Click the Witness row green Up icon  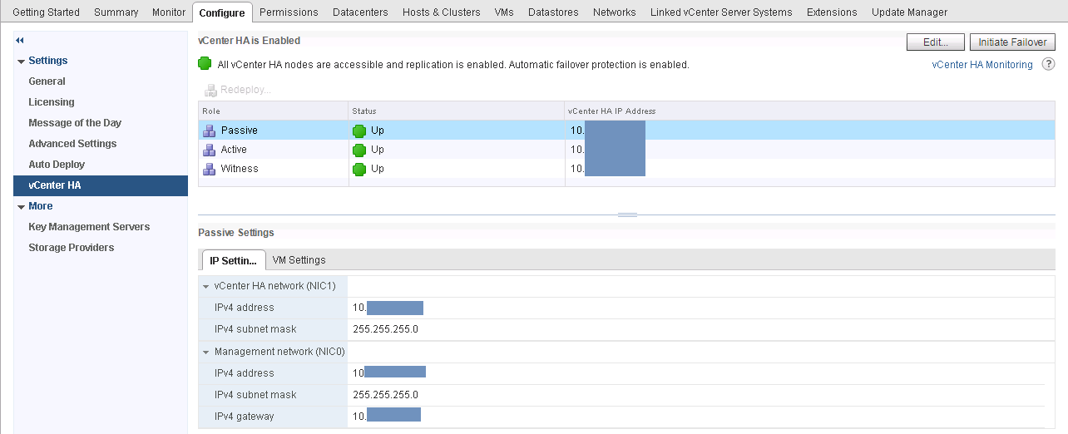[359, 169]
